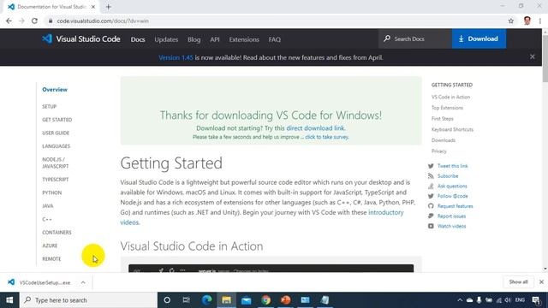Follow @code on Twitter
This screenshot has width=548, height=308.
point(452,196)
